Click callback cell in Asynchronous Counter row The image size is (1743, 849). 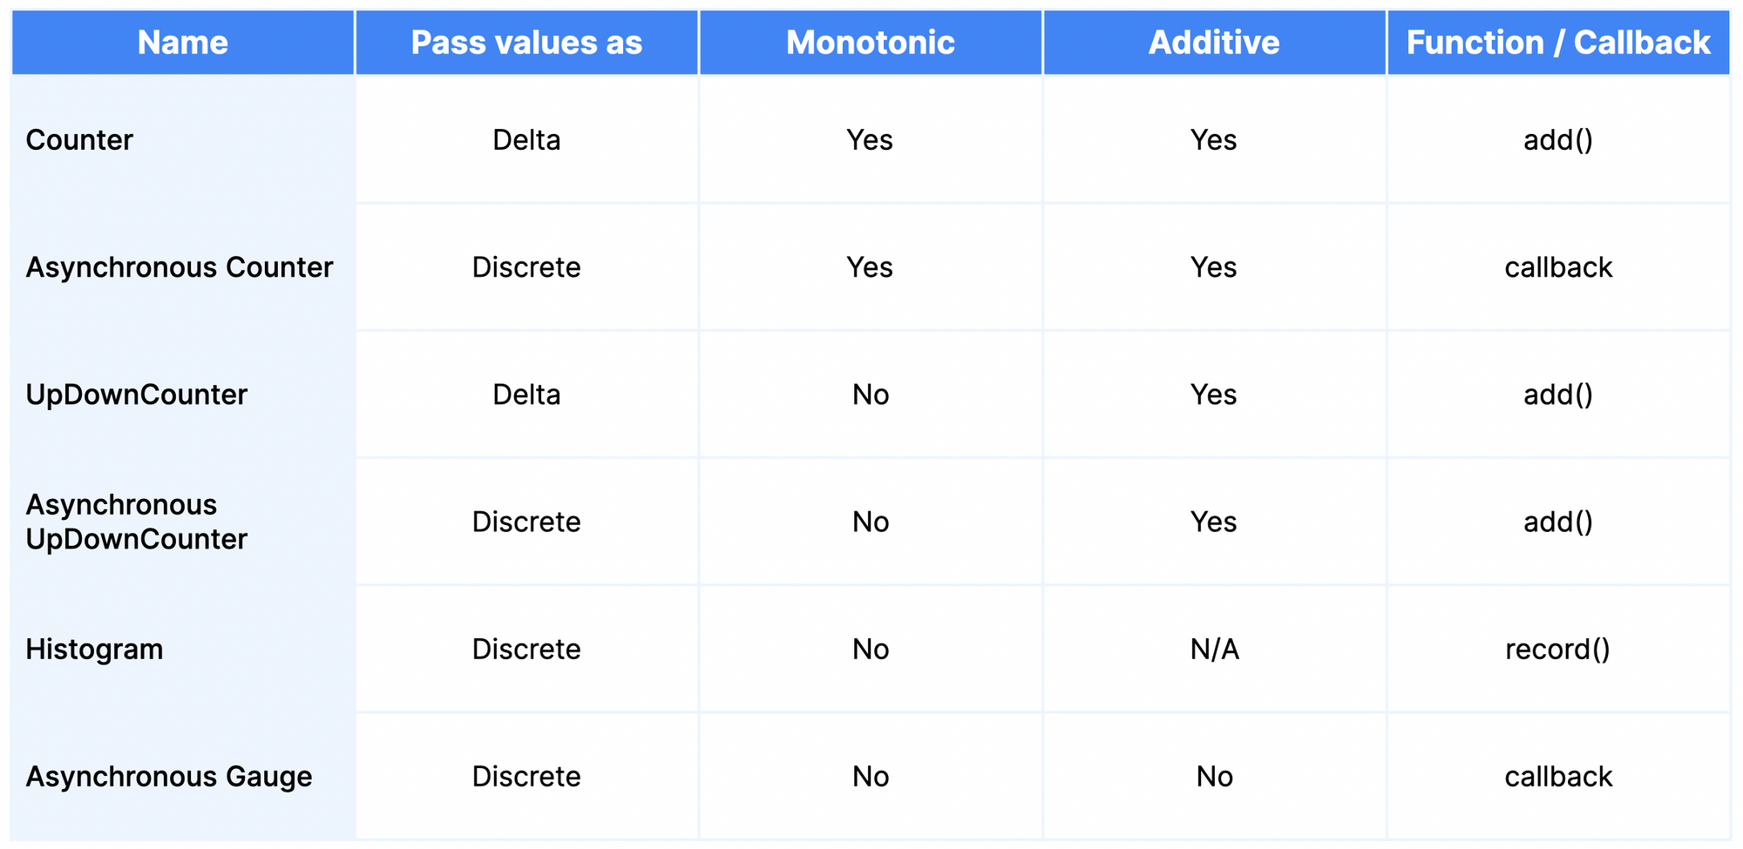click(x=1558, y=266)
